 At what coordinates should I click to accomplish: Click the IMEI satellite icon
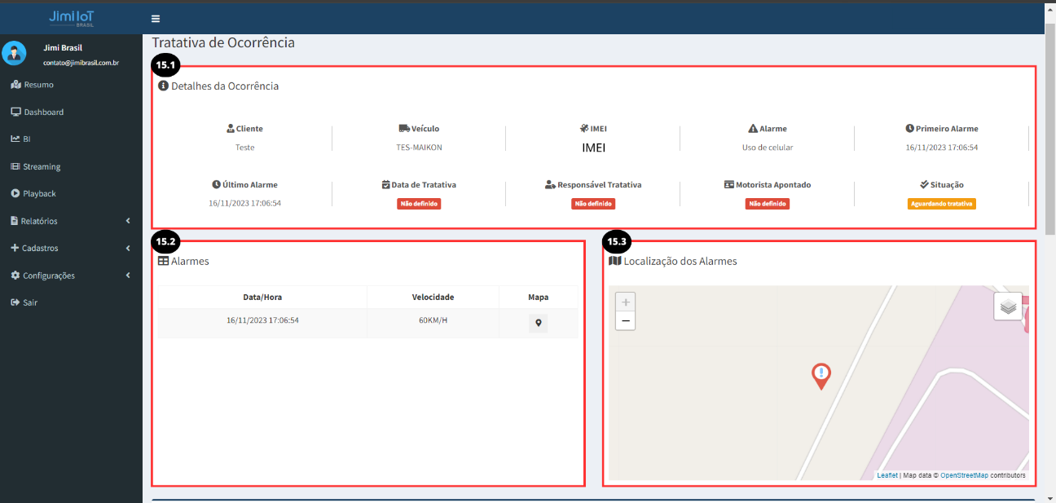point(583,129)
